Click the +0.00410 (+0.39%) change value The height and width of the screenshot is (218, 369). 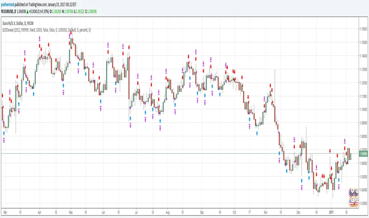pyautogui.click(x=39, y=11)
